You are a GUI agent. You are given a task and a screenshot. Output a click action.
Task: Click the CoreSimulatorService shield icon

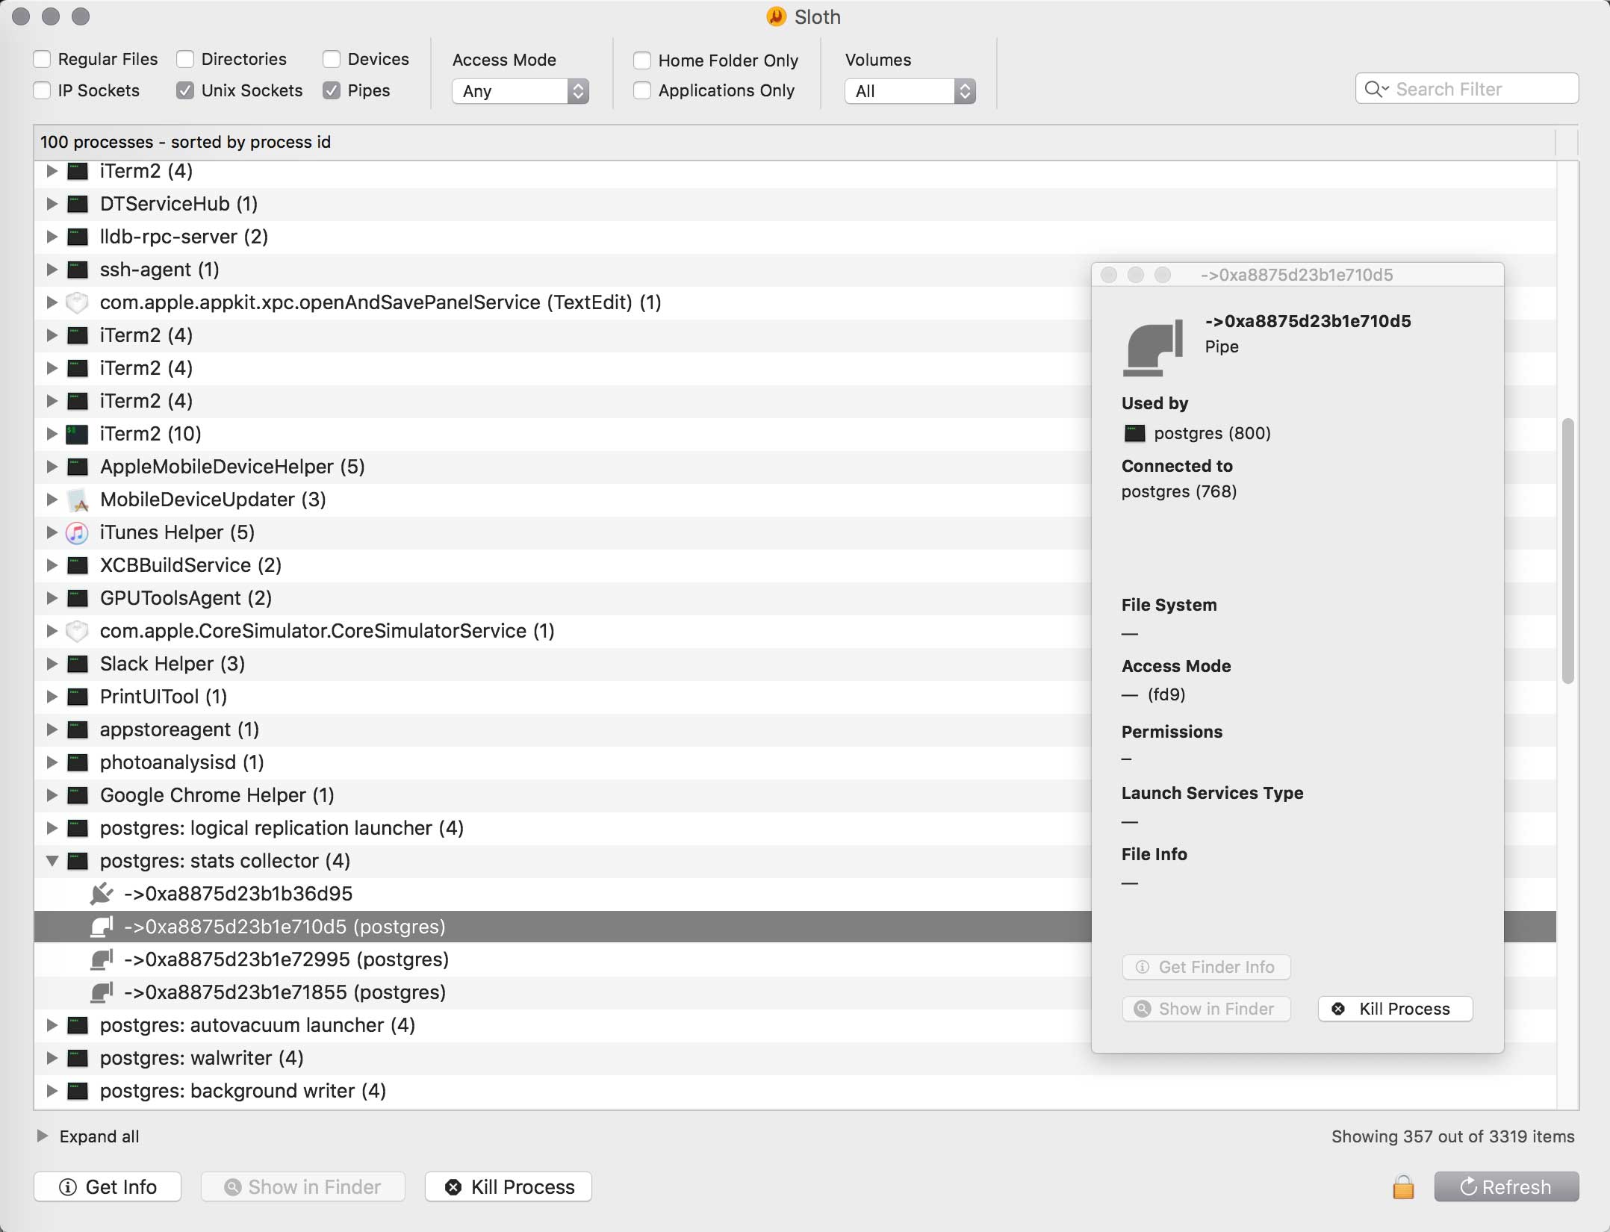click(77, 631)
